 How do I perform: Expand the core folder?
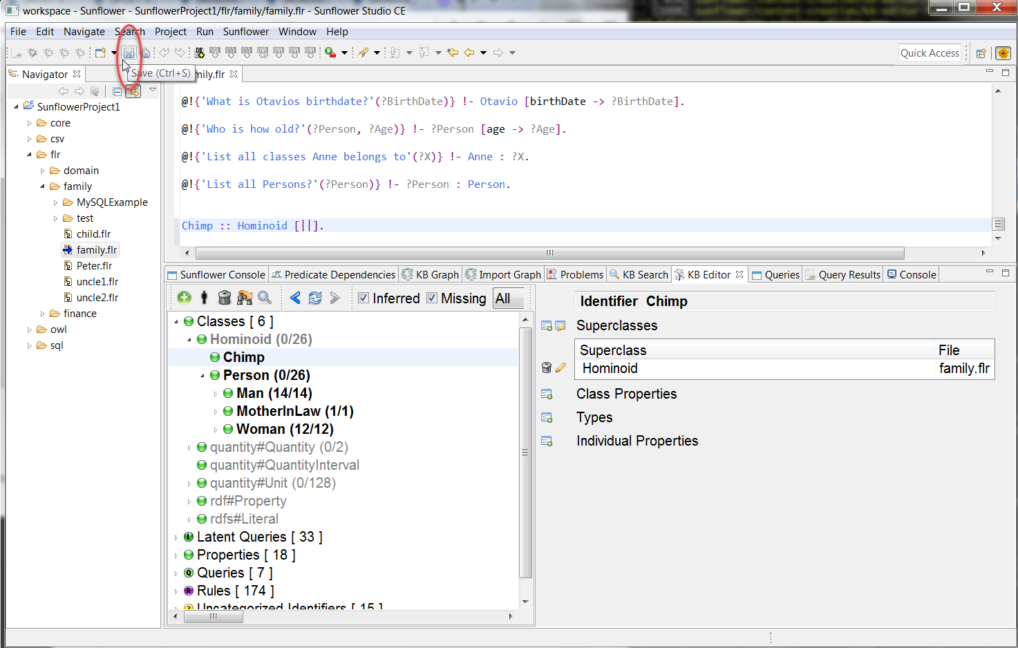[x=29, y=123]
